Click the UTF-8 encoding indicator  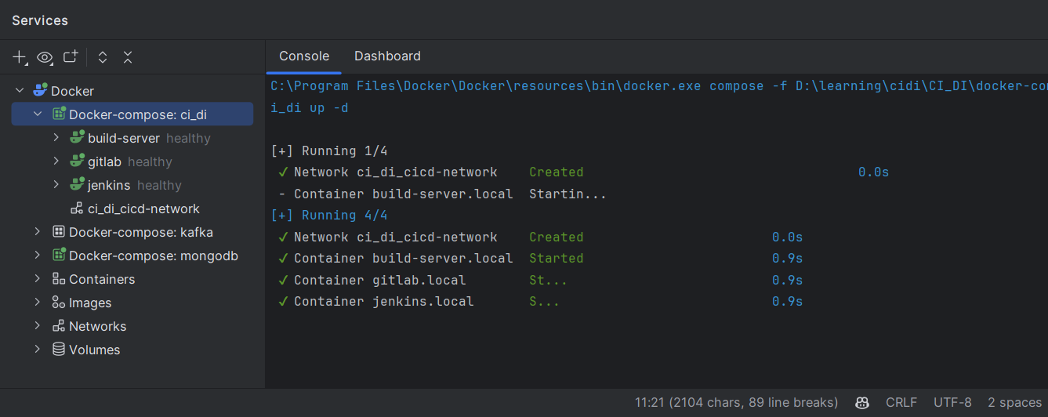(x=952, y=402)
